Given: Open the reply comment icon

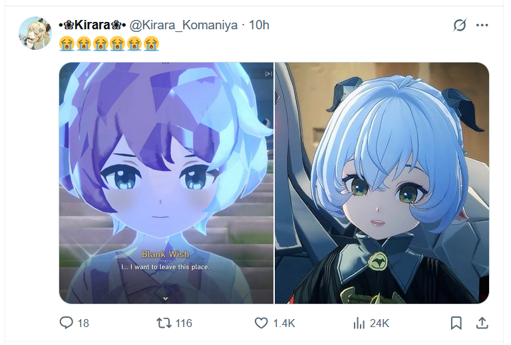Looking at the screenshot, I should point(66,323).
